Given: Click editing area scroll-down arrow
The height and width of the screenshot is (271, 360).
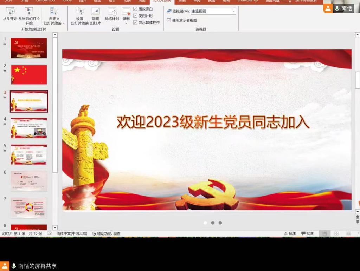Looking at the screenshot, I should [358, 211].
